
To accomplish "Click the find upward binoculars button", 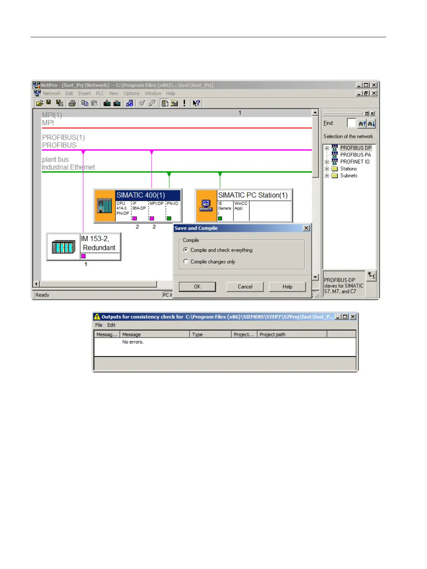I will [x=362, y=124].
